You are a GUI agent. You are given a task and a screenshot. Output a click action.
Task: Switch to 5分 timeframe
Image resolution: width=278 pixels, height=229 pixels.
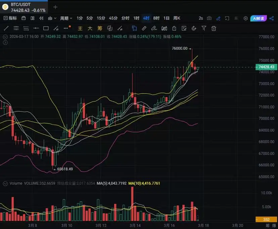click(90, 18)
